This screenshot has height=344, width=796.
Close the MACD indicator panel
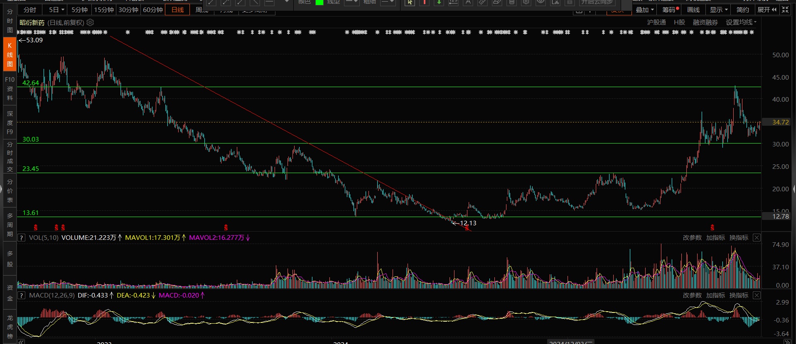(x=757, y=295)
